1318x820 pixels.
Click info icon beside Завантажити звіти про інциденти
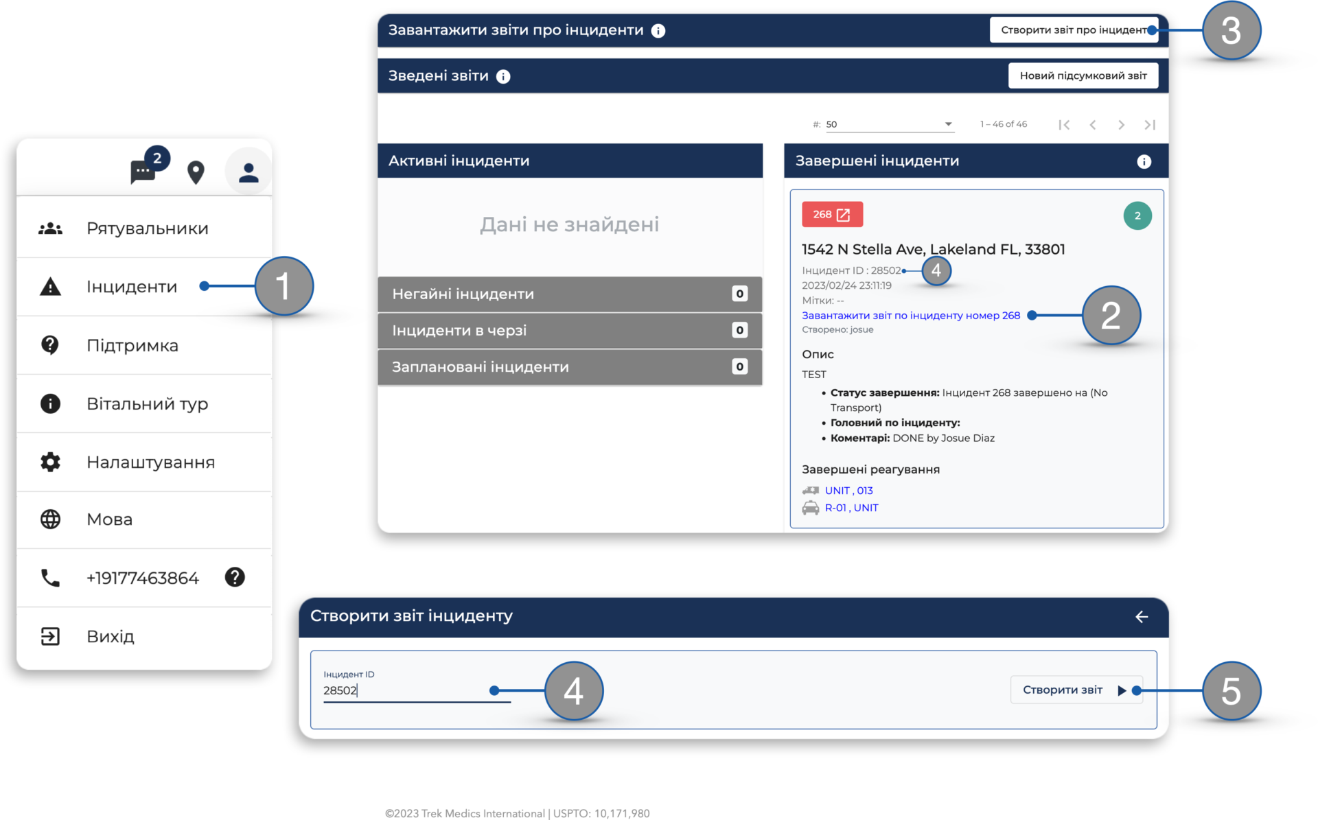point(658,31)
